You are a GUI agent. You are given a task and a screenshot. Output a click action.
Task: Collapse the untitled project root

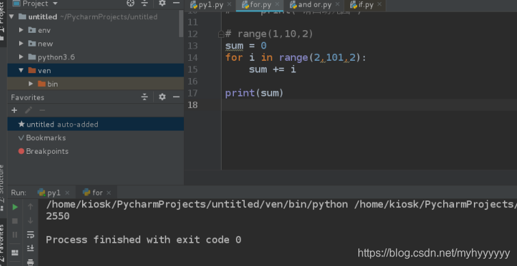click(12, 16)
